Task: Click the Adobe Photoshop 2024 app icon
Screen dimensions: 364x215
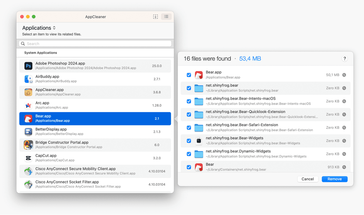Action: [29, 66]
